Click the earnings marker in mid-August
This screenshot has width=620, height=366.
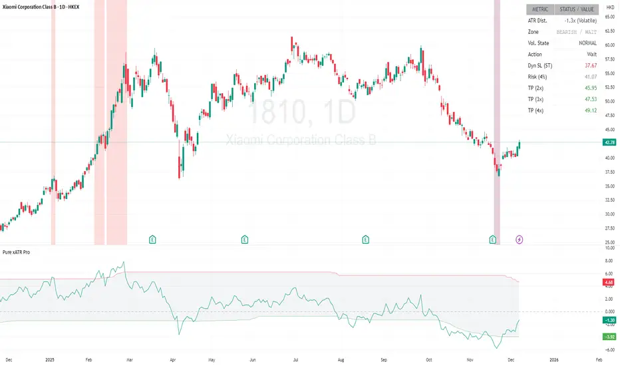365,239
